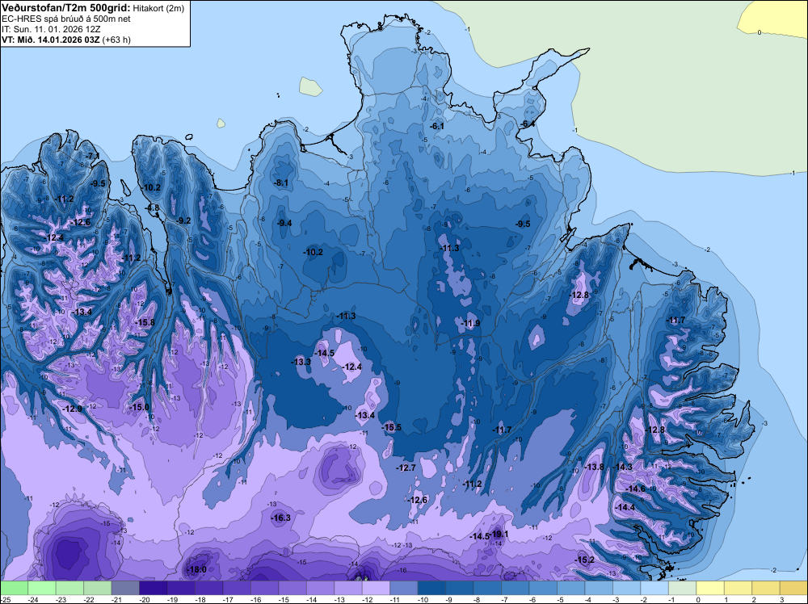Screen dimensions: 808x604
Task: Select the legend color box labeled -24
Action: [42, 588]
